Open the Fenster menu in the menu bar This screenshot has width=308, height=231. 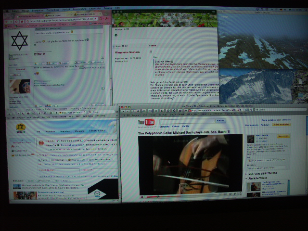click(x=107, y=8)
